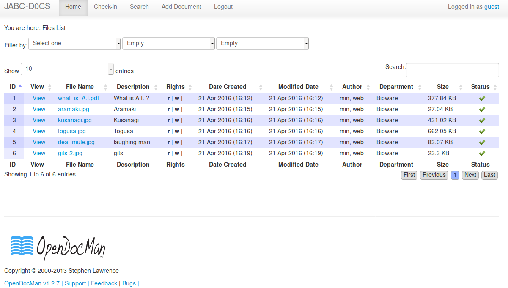Sort the table by File Name column
The width and height of the screenshot is (508, 288).
80,87
